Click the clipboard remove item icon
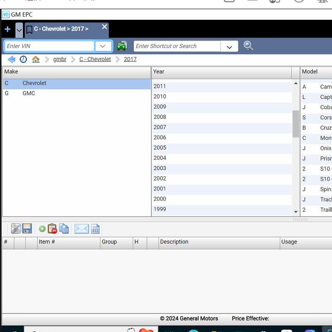332x332 pixels. 52,229
